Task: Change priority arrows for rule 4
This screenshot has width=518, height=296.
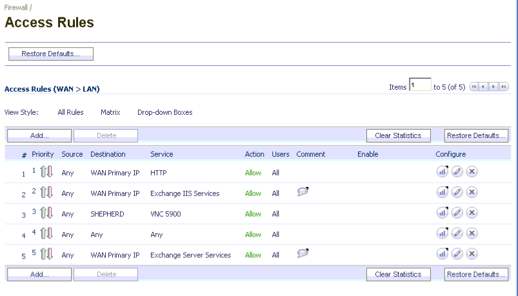Action: click(46, 233)
